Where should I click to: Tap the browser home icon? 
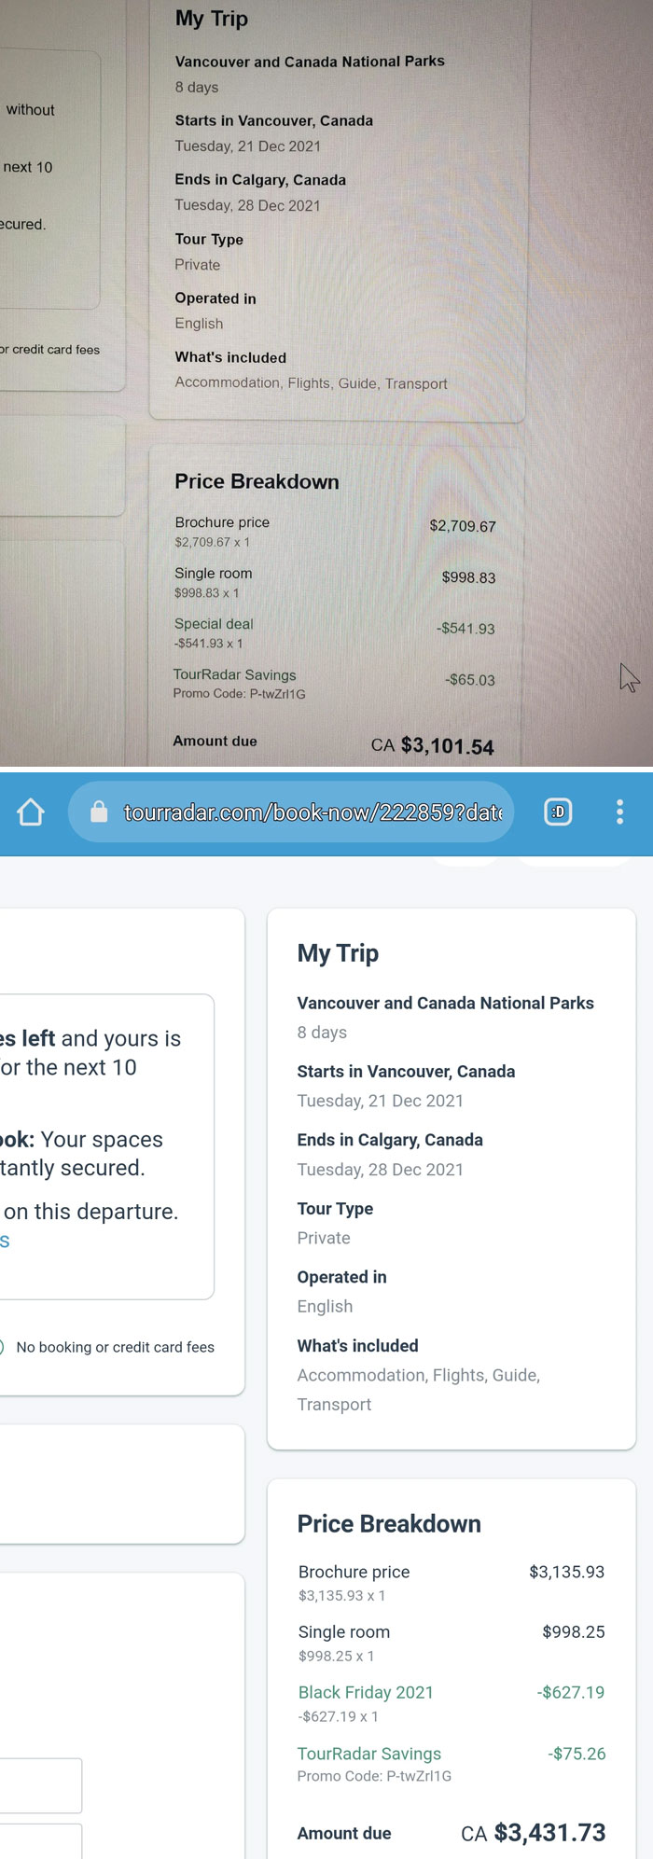(31, 812)
